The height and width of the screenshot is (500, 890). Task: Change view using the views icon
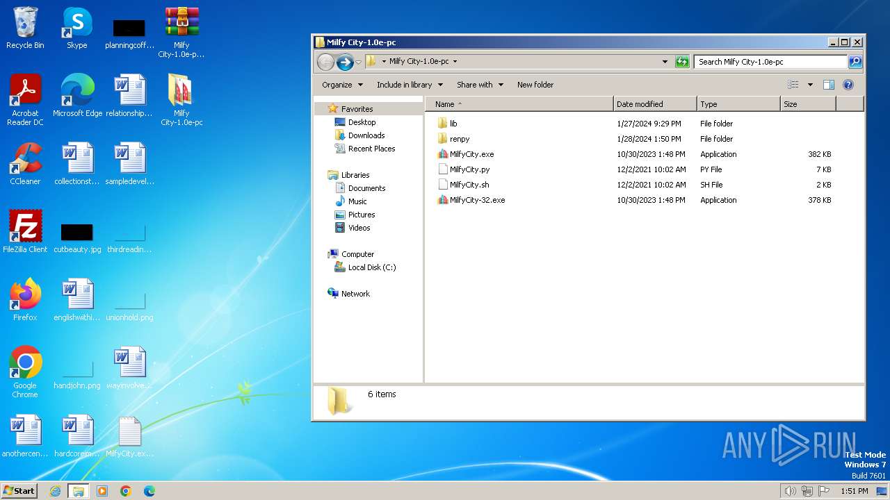click(x=793, y=85)
